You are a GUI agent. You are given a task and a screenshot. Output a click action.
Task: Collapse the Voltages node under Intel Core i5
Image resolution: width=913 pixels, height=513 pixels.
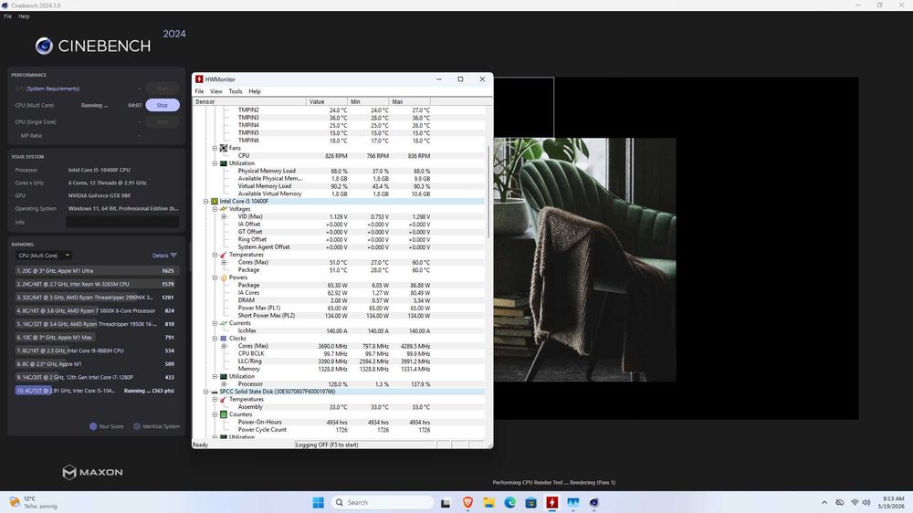[x=215, y=208]
